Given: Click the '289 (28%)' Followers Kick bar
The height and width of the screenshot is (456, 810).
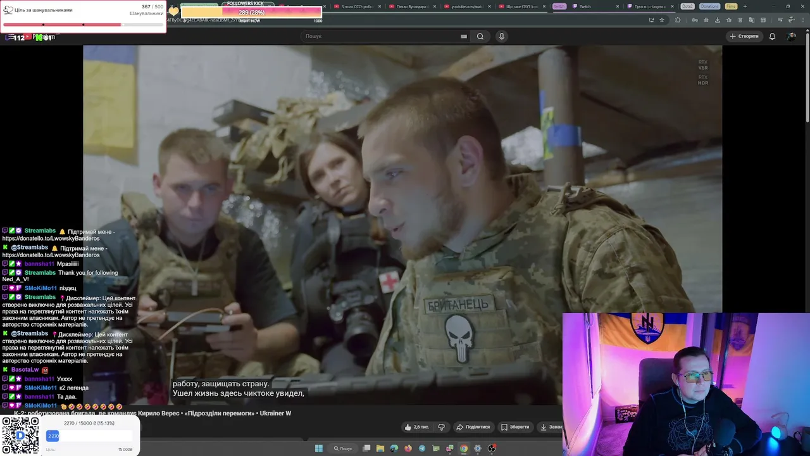Looking at the screenshot, I should click(251, 12).
